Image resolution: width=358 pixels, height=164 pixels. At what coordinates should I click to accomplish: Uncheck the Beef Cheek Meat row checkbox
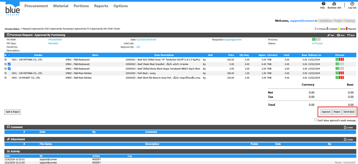[x=9, y=64]
